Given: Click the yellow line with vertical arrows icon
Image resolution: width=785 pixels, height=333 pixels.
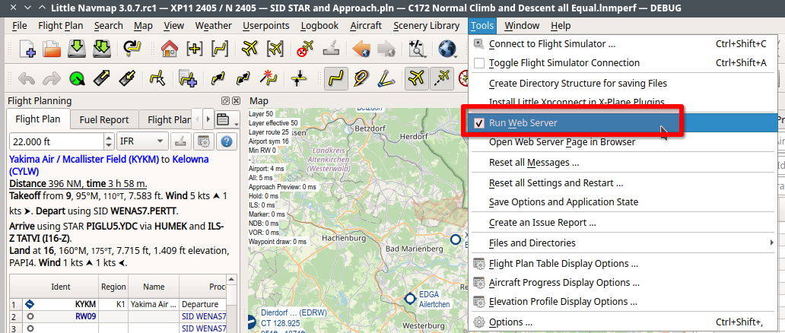Looking at the screenshot, I should (x=298, y=78).
